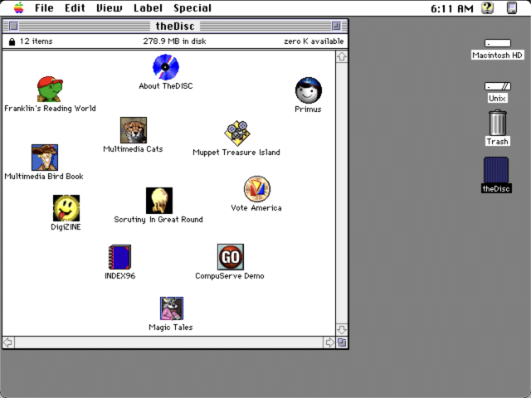Click the locked padlock indicator

(x=12, y=41)
